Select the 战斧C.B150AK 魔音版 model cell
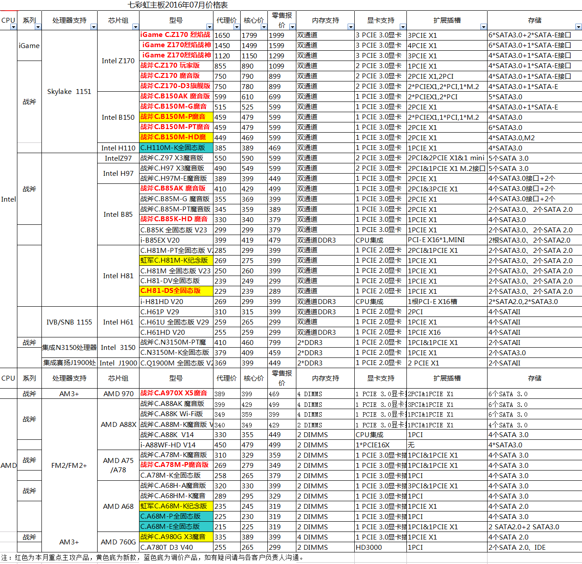582x564 pixels. (x=176, y=96)
